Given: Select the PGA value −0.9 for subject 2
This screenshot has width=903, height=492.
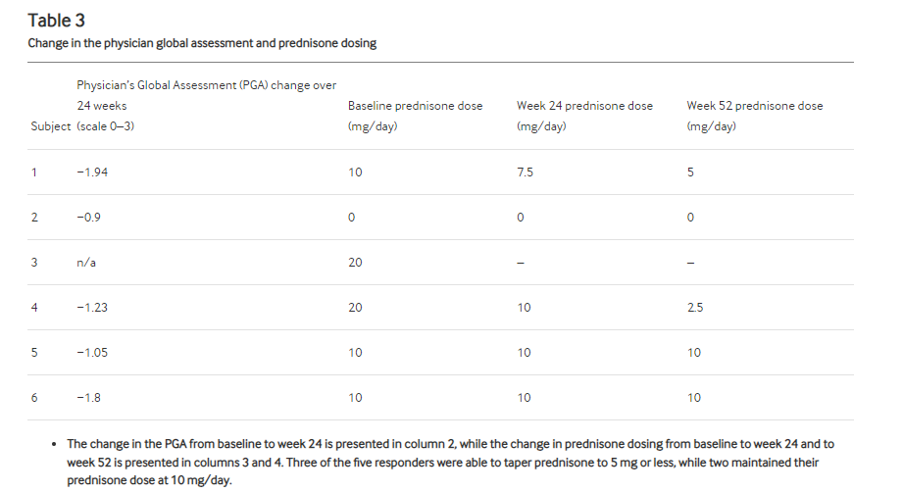Looking at the screenshot, I should [x=90, y=218].
